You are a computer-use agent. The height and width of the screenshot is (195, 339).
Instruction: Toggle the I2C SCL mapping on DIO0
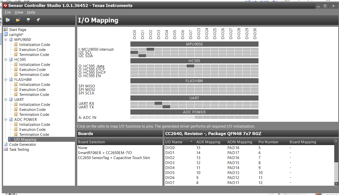[134, 52]
